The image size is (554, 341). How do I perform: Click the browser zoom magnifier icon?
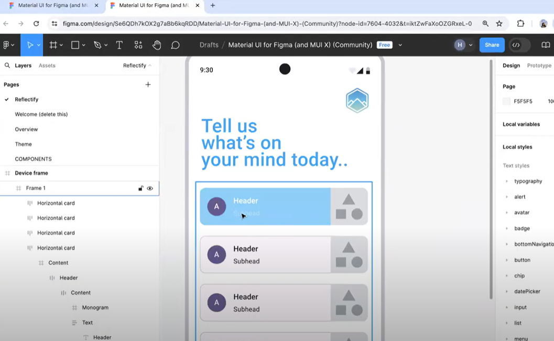pos(485,24)
